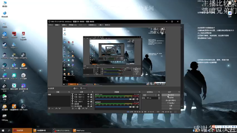Open the 场景集合 menu in OBS
Screen dimensions: 237x133
(x=92, y=25)
